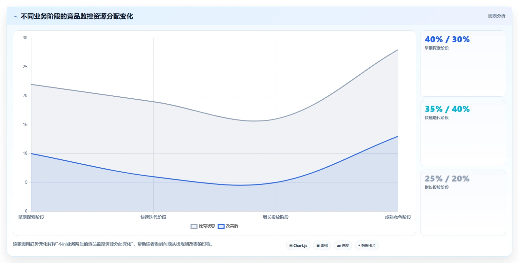Open the 35% / 40% 快速迭代阶段 card
The width and height of the screenshot is (519, 263).
(x=463, y=133)
